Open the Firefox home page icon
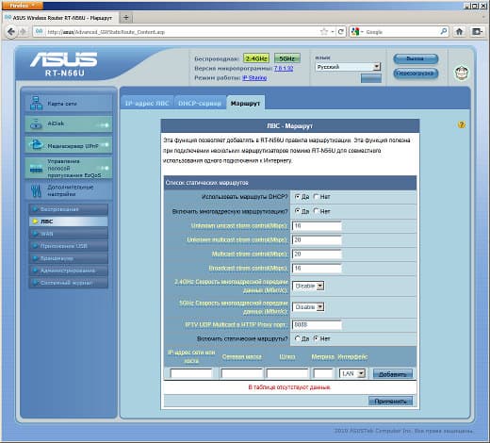Viewport: 490px width, 443px height. (459, 32)
